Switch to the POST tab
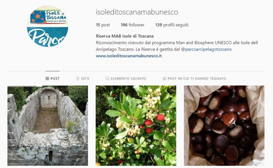 click(x=53, y=78)
